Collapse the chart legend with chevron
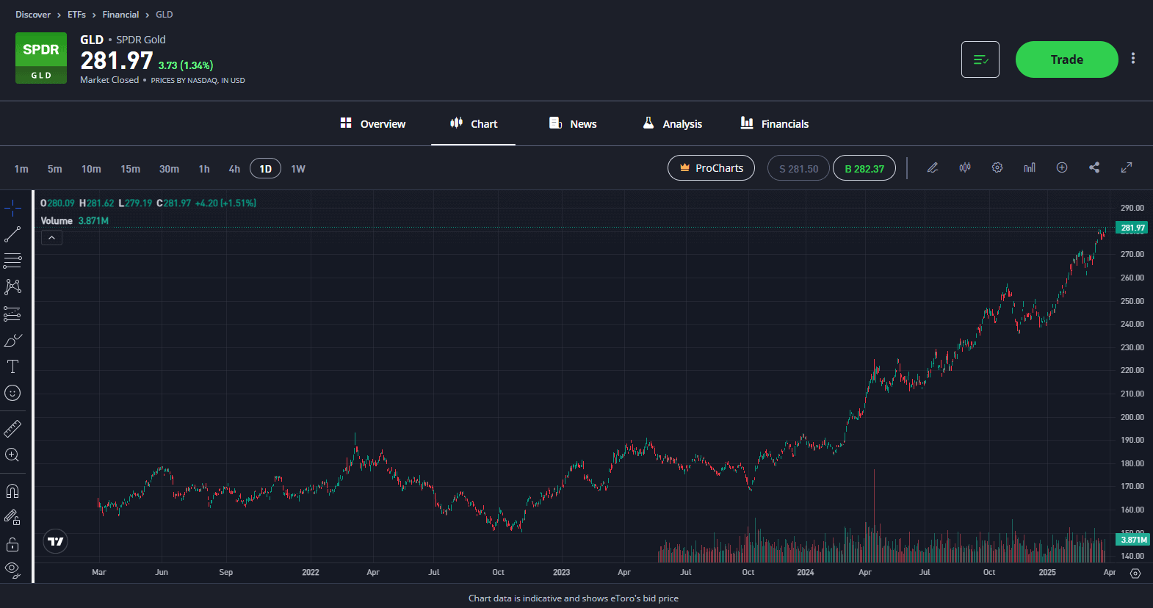 51,238
